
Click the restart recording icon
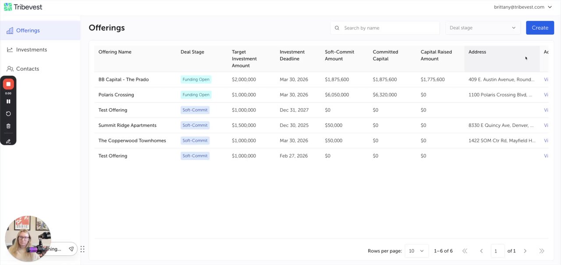(x=8, y=113)
